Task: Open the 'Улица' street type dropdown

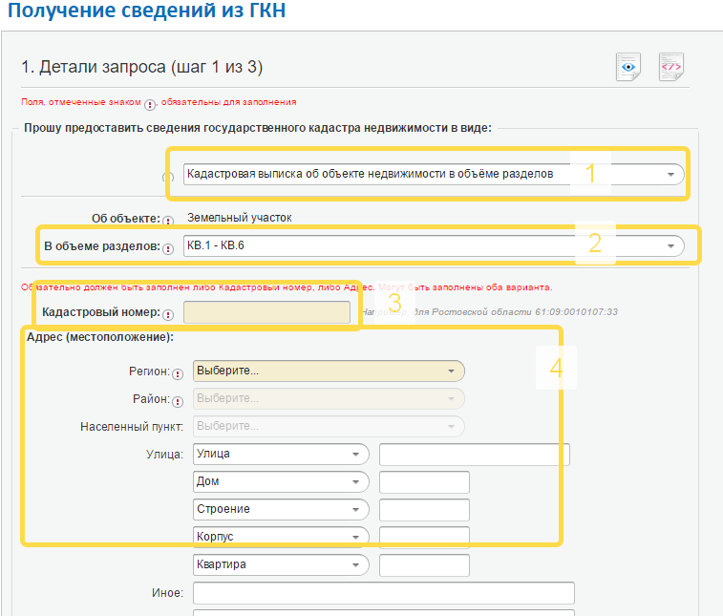Action: coord(280,454)
